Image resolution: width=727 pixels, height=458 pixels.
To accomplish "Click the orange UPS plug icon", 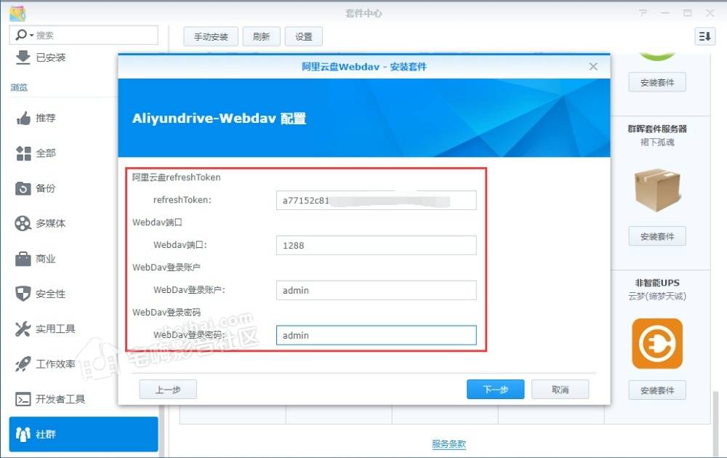I will (x=657, y=343).
